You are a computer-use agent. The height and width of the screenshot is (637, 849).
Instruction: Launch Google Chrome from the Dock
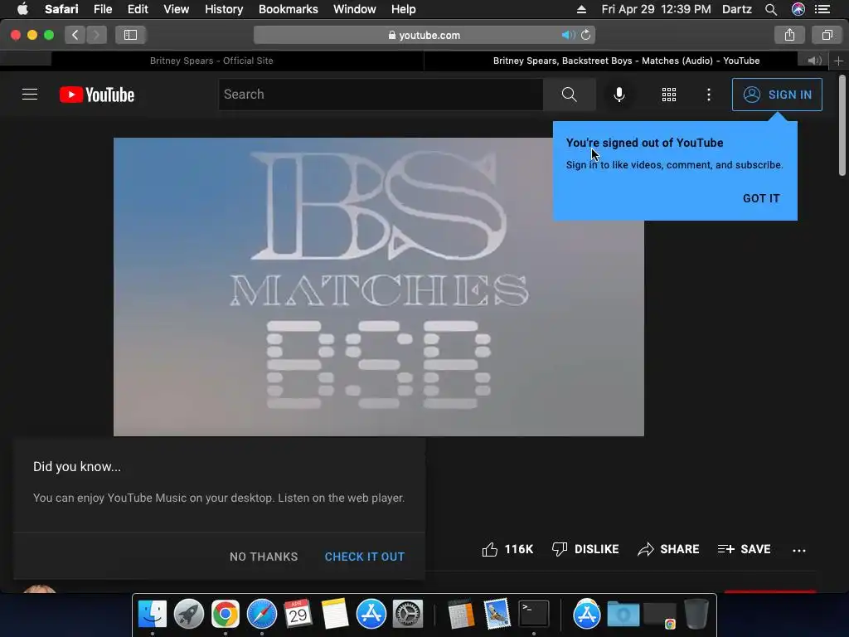tap(226, 614)
